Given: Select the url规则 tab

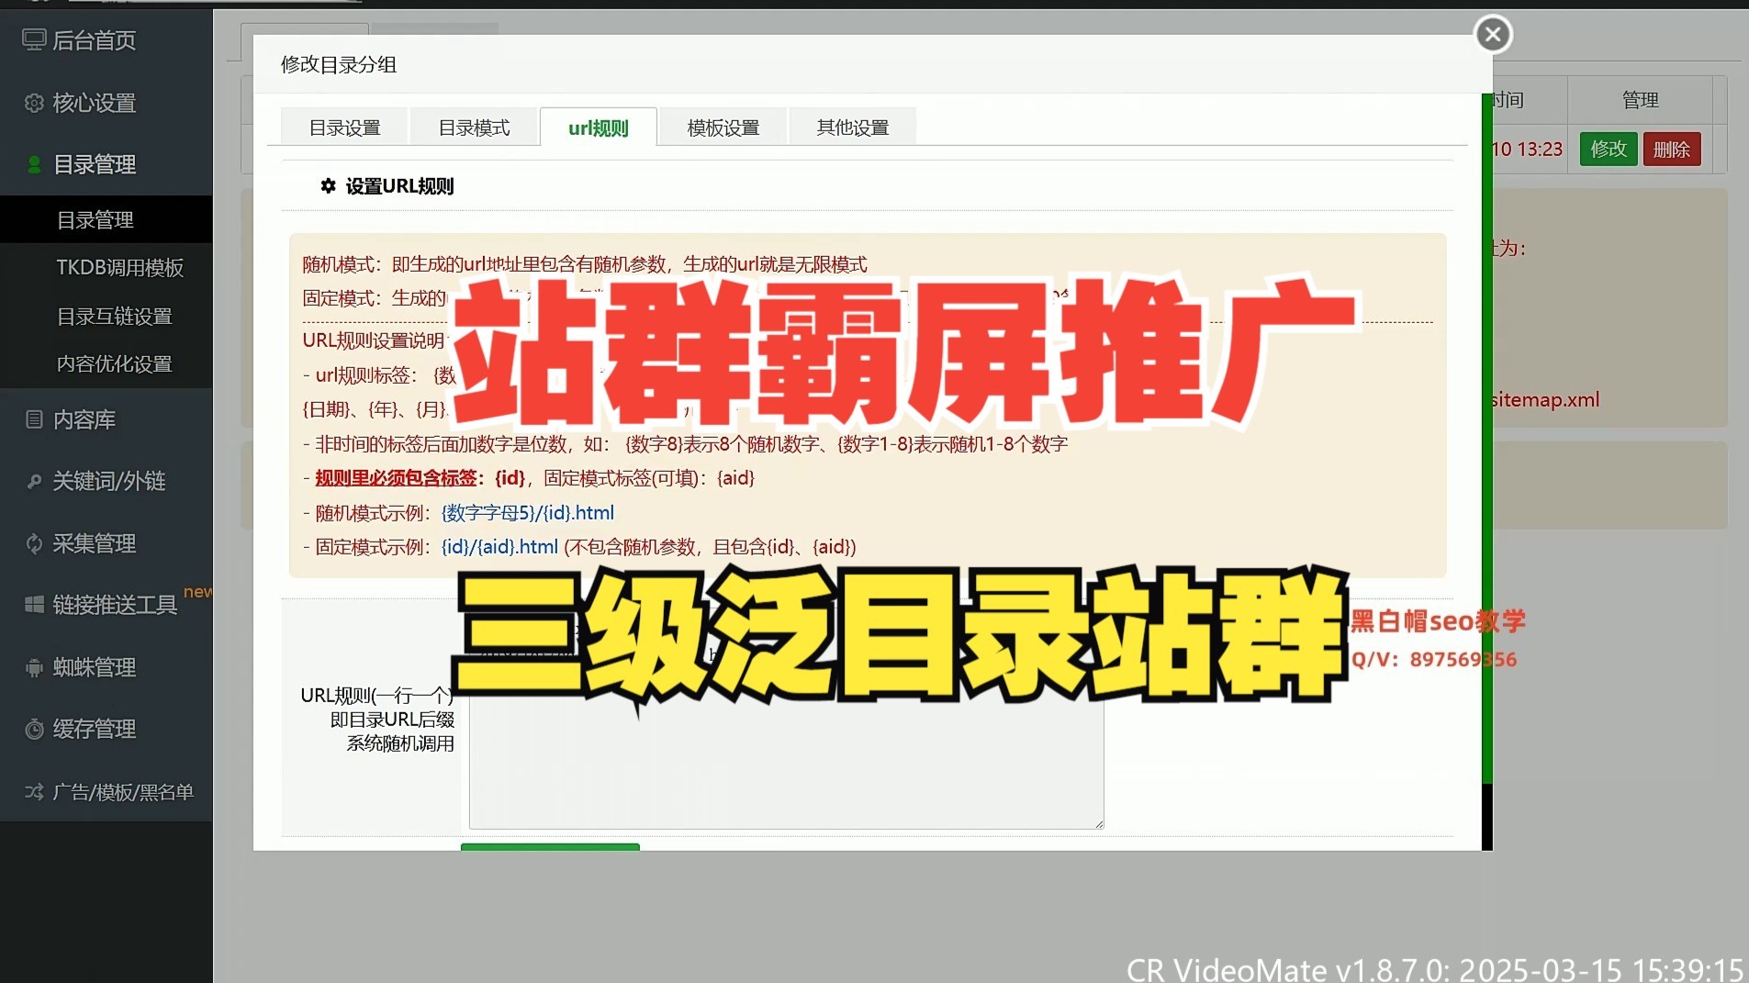Looking at the screenshot, I should [x=599, y=128].
